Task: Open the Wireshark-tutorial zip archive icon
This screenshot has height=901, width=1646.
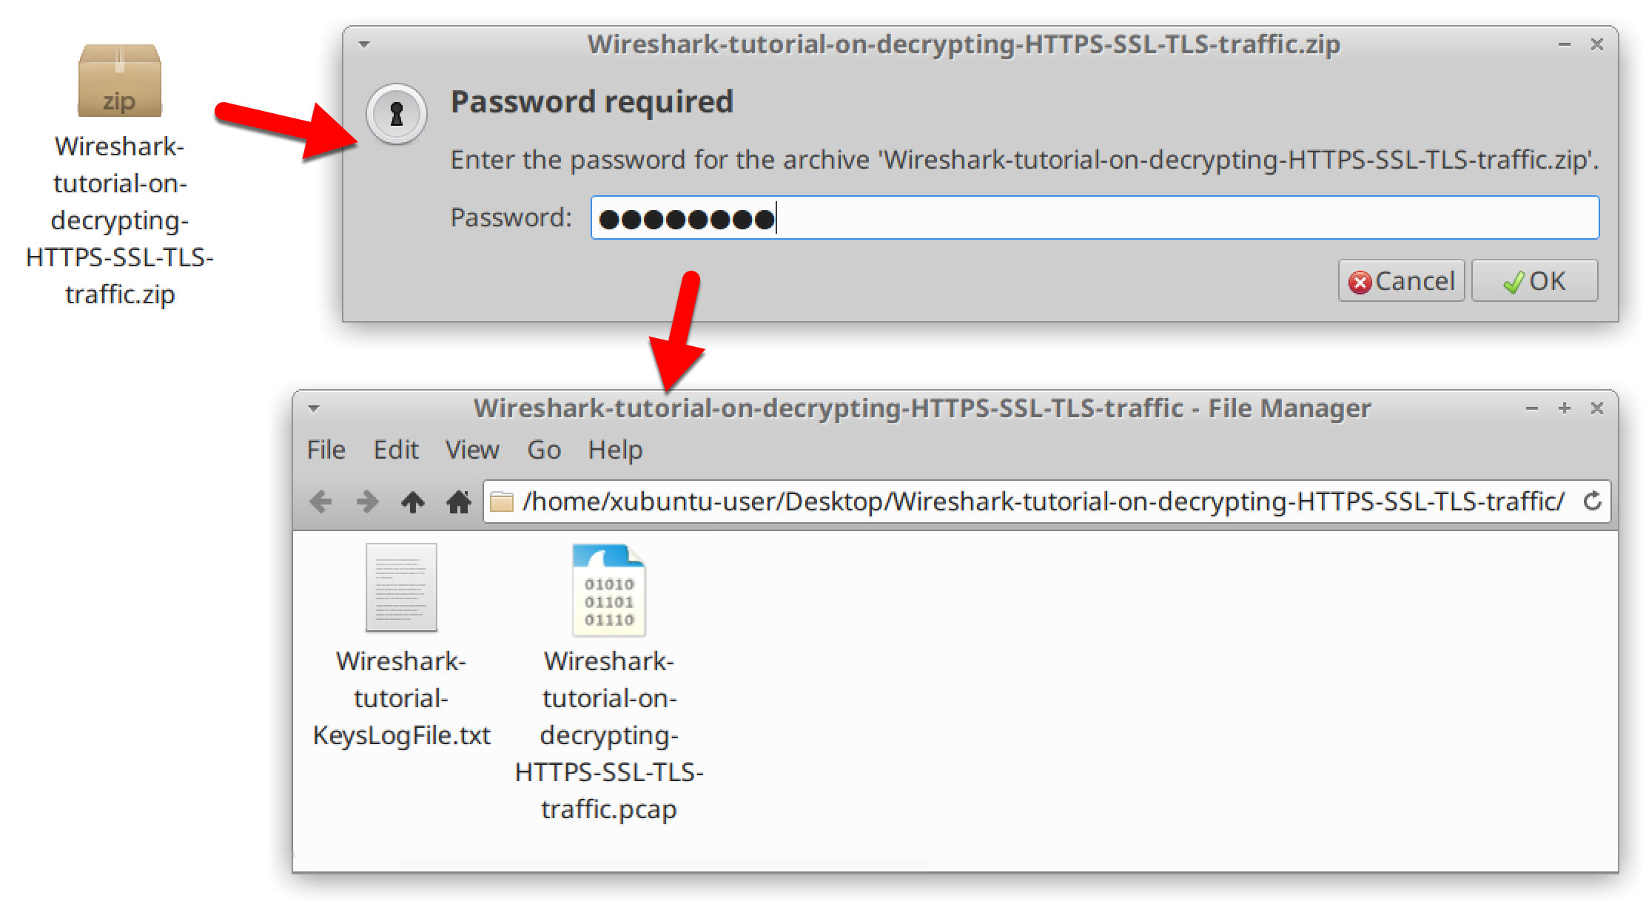Action: tap(118, 81)
